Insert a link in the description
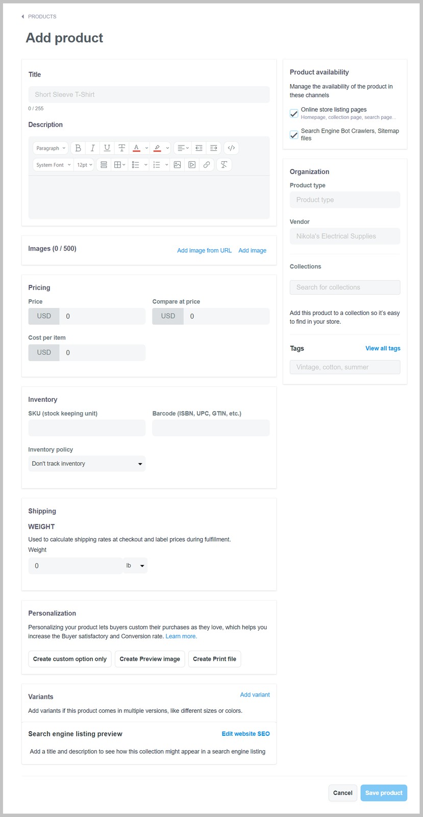 click(207, 165)
